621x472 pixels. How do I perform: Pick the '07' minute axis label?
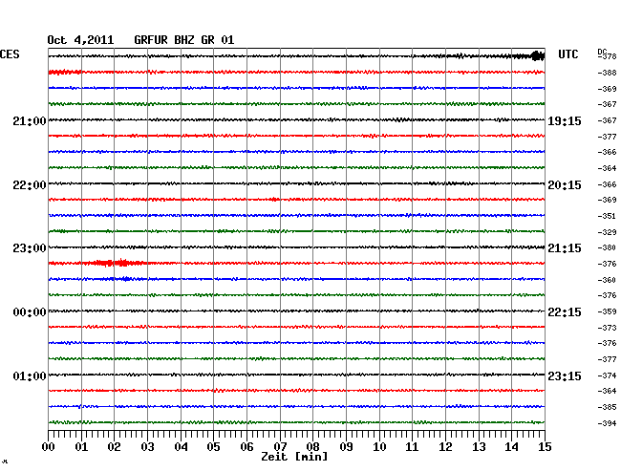(280, 447)
